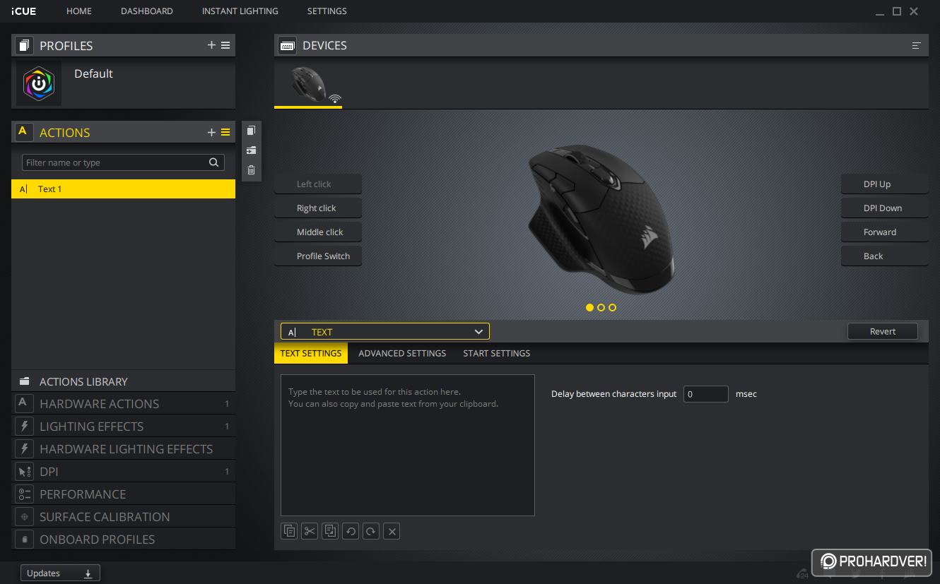The image size is (940, 584).
Task: Select the second mouse view dot
Action: pyautogui.click(x=601, y=308)
